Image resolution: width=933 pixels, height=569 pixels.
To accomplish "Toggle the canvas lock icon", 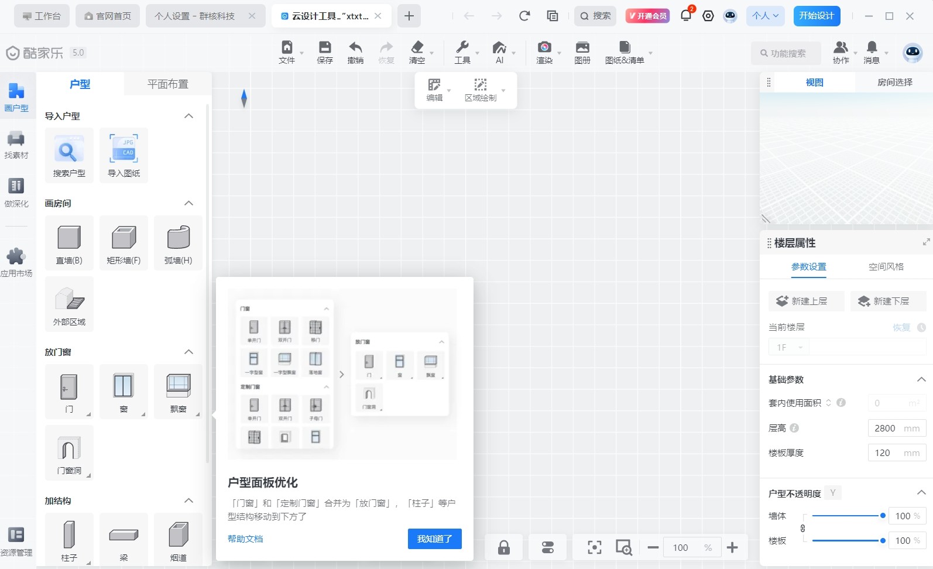I will pyautogui.click(x=504, y=548).
